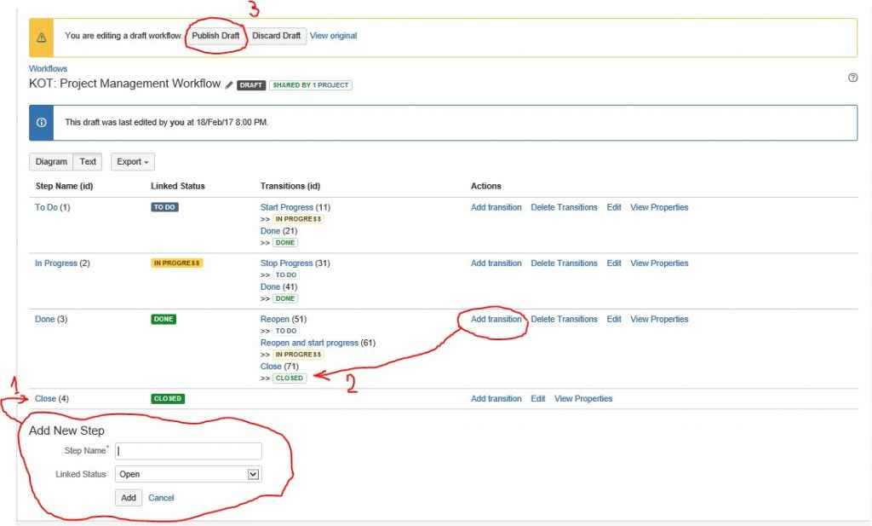Click the warning triangle icon in draft banner
The height and width of the screenshot is (526, 872).
[41, 38]
